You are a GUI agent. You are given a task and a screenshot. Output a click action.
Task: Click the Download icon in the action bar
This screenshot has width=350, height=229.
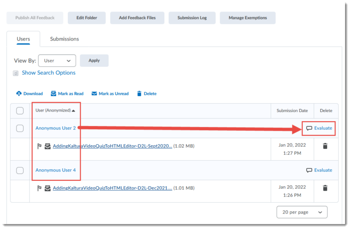[x=19, y=94]
